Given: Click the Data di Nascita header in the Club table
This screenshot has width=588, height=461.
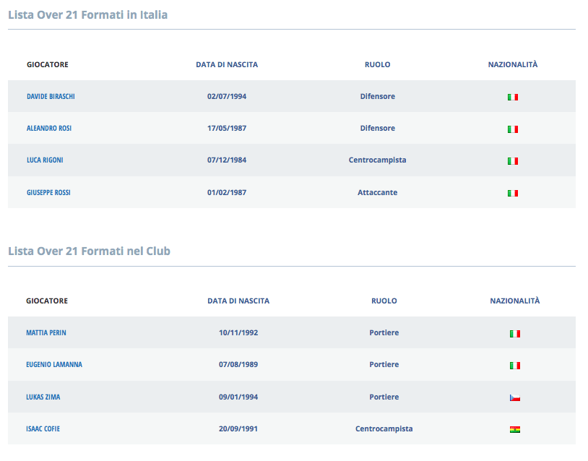Looking at the screenshot, I should (238, 301).
